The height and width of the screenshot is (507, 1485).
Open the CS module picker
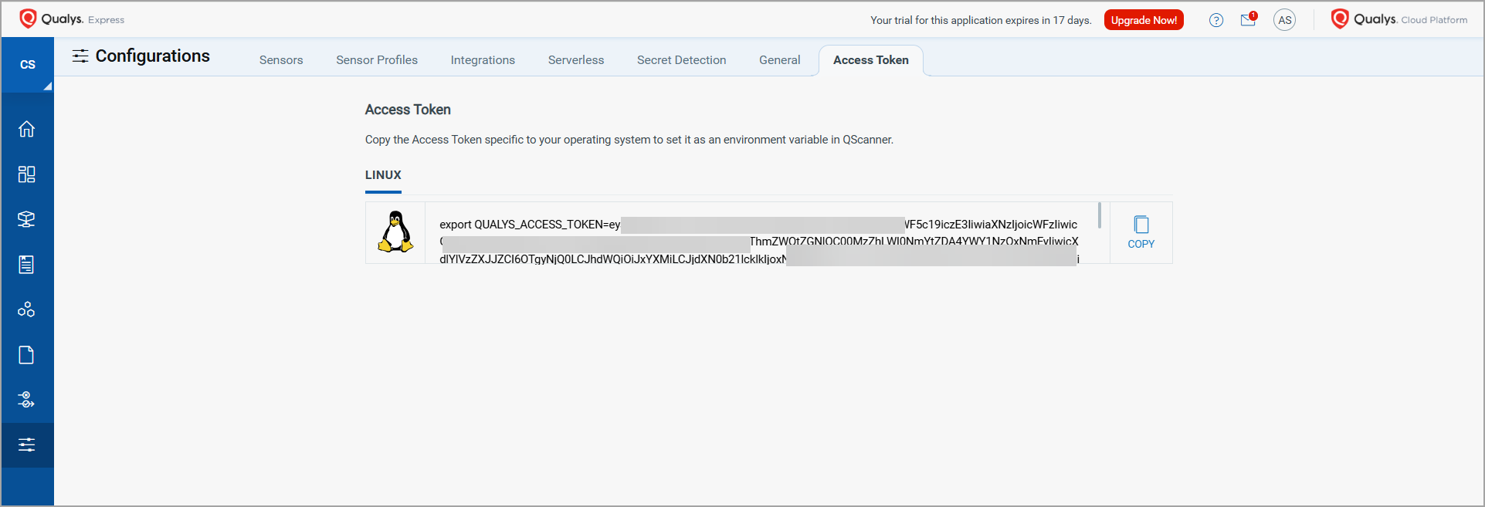point(28,65)
